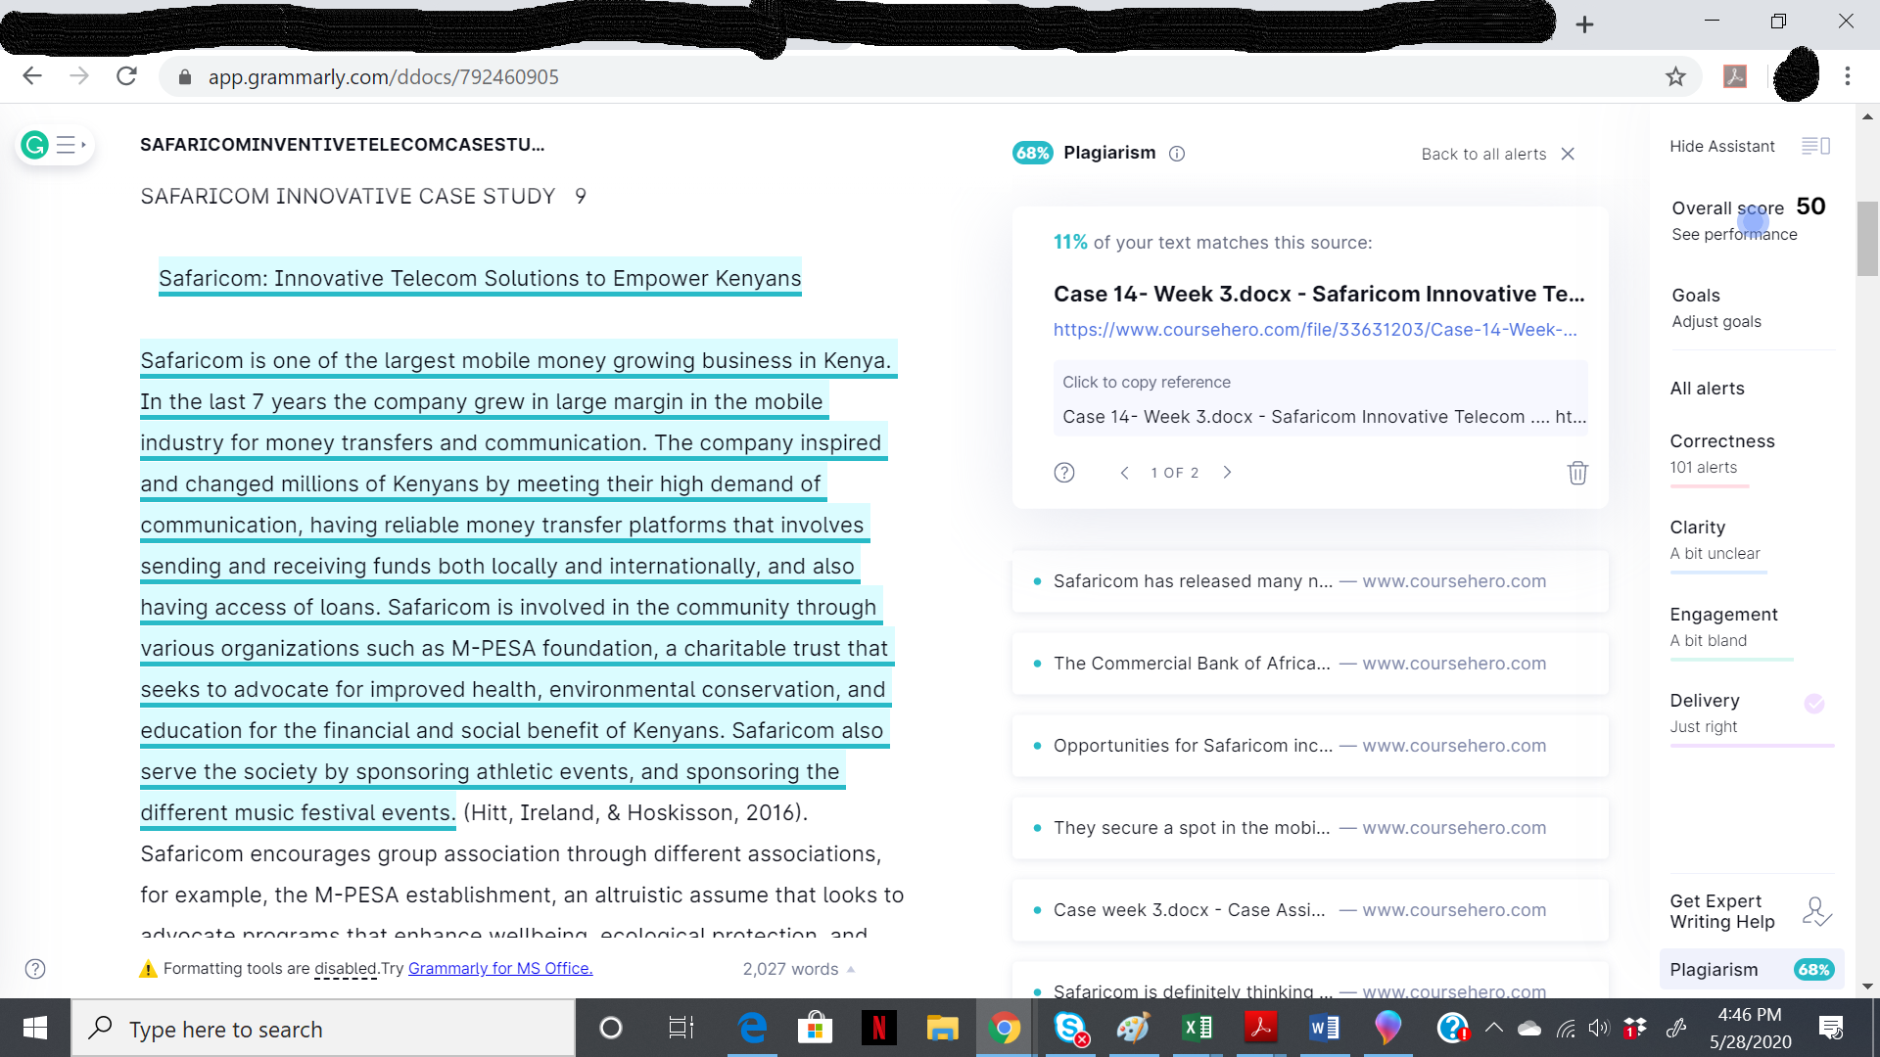Open help for the matched source card

(1064, 473)
